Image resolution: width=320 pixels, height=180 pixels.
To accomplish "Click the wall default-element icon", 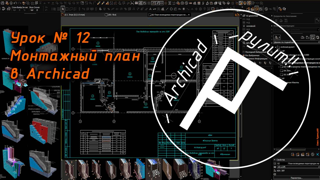I will pyautogui.click(x=276, y=20).
